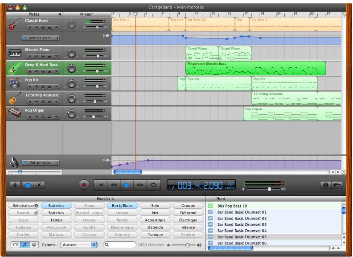Mute the 12 String Acoustic track

(36, 102)
